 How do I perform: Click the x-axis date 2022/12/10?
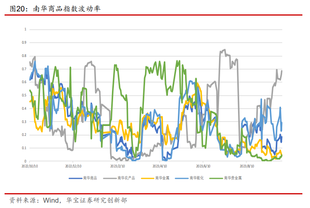pos(73,166)
